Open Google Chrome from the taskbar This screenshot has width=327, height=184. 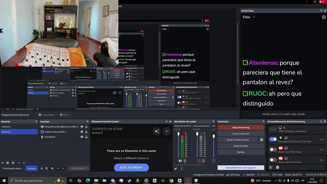[x=171, y=181]
